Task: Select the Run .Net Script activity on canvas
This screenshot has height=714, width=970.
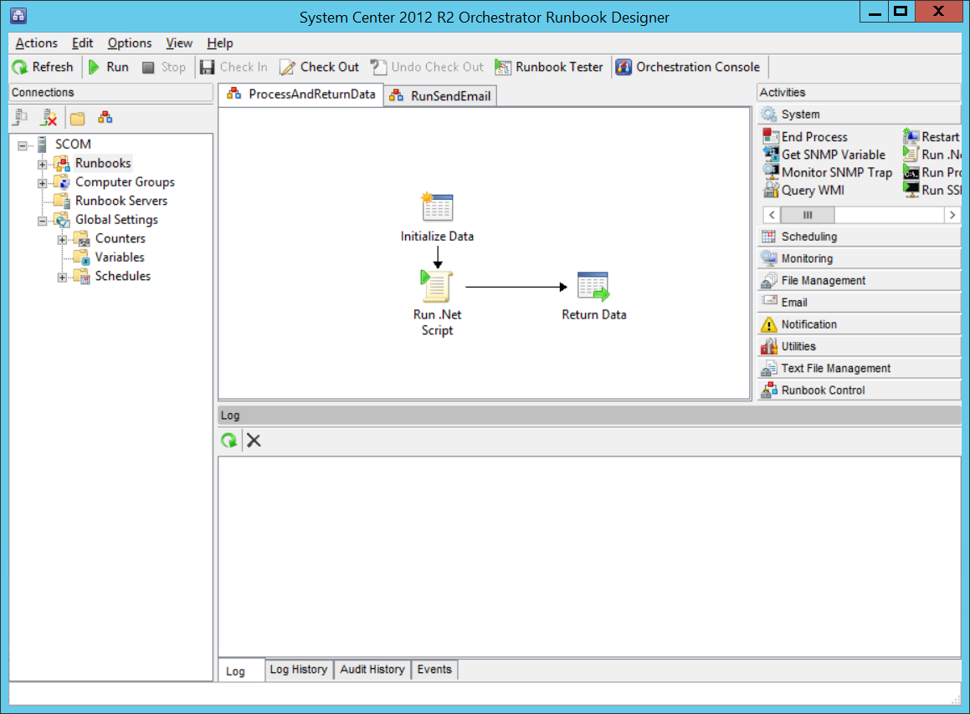Action: point(437,286)
